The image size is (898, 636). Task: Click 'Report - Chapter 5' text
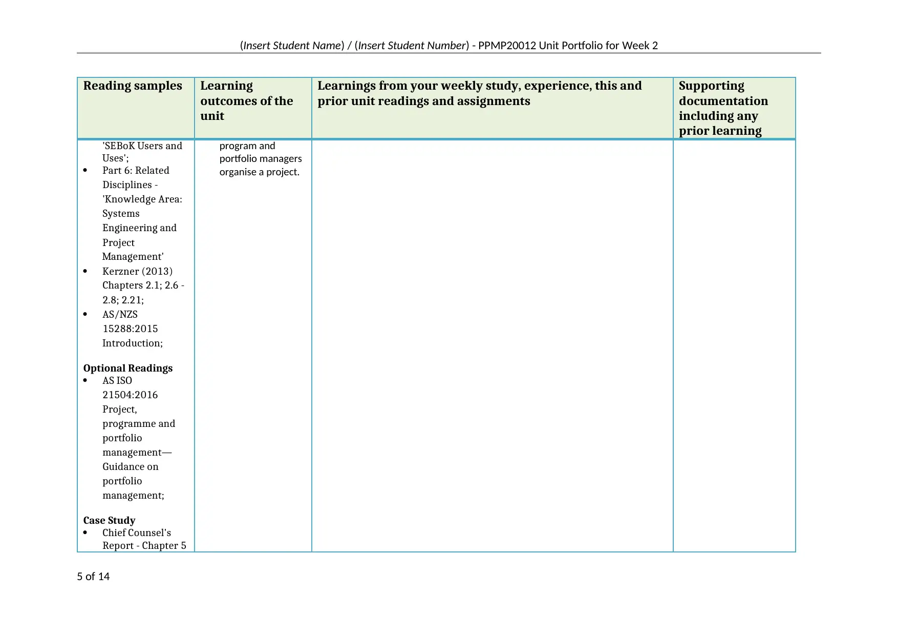(144, 545)
